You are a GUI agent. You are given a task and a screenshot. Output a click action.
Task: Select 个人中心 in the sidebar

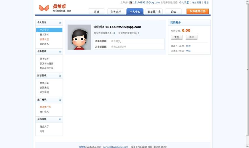[49, 30]
